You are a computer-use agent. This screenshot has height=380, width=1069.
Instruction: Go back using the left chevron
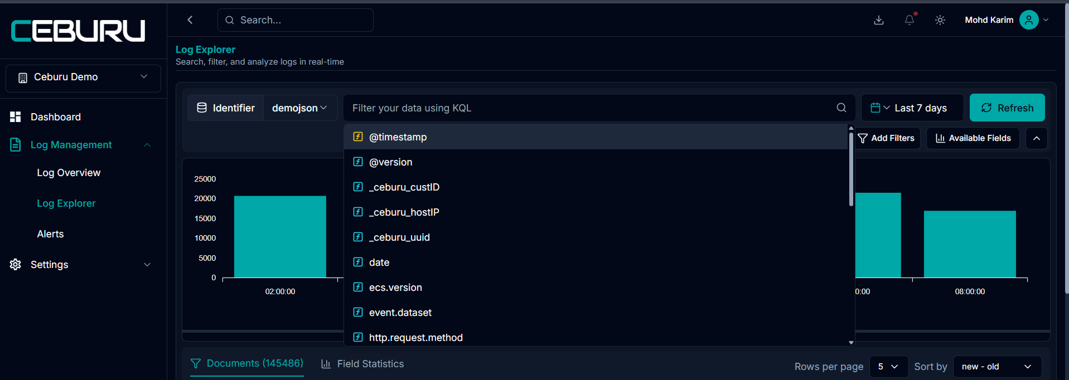point(190,20)
